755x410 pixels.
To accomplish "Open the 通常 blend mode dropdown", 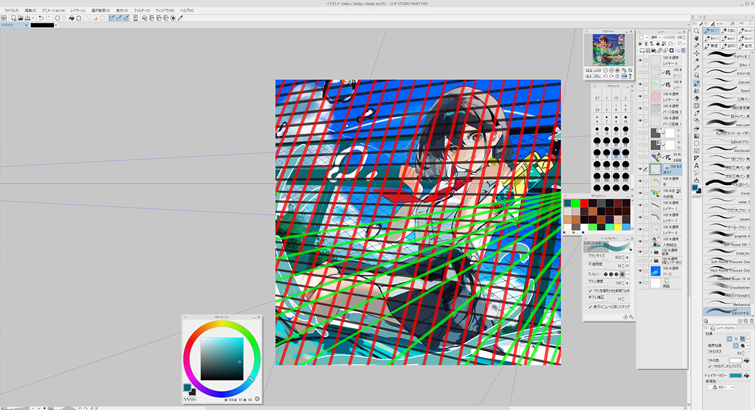I will pyautogui.click(x=656, y=37).
